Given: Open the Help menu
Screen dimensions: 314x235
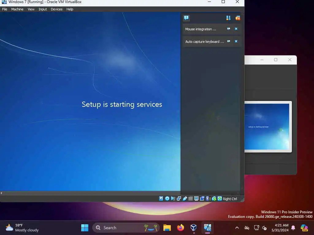Looking at the screenshot, I should pyautogui.click(x=70, y=9).
